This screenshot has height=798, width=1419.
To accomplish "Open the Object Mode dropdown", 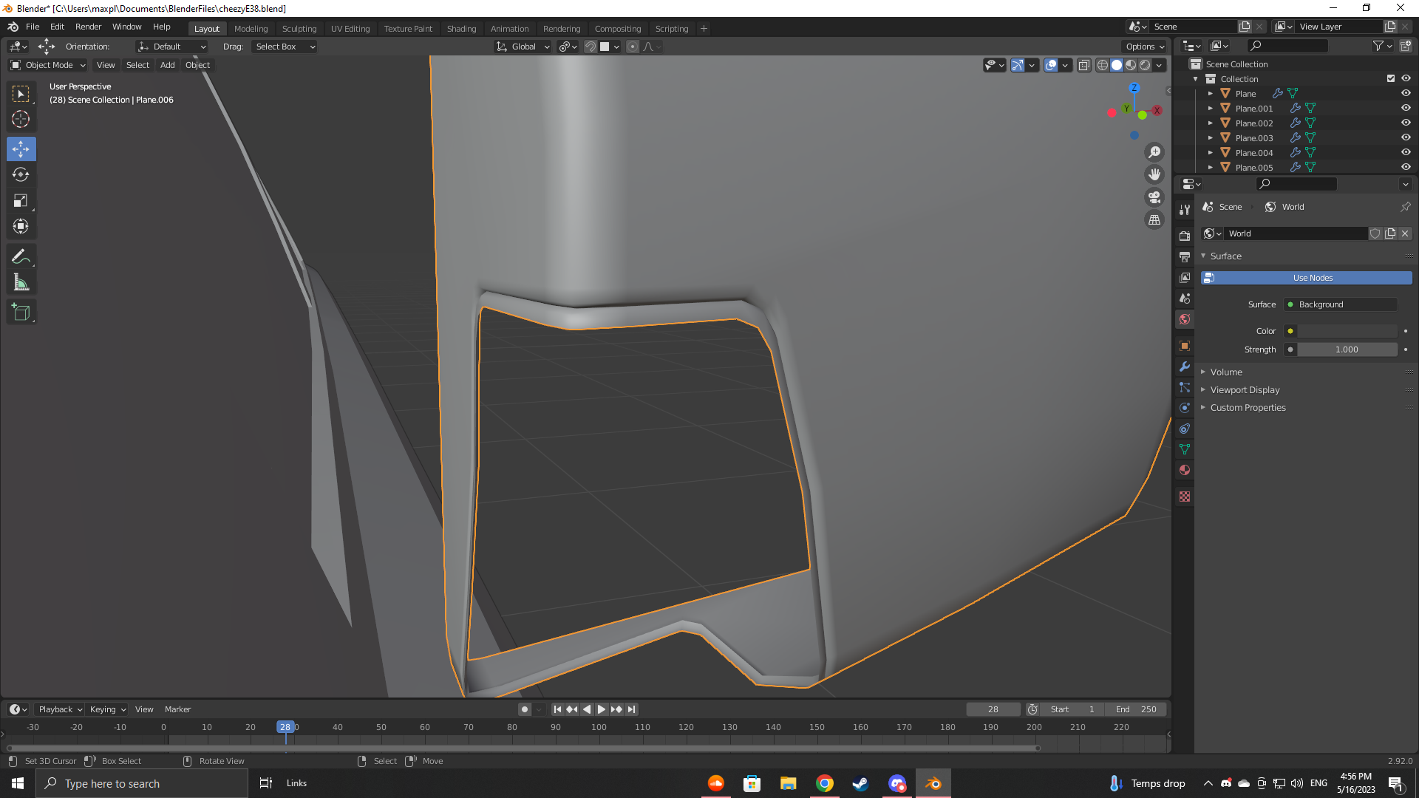I will (49, 65).
